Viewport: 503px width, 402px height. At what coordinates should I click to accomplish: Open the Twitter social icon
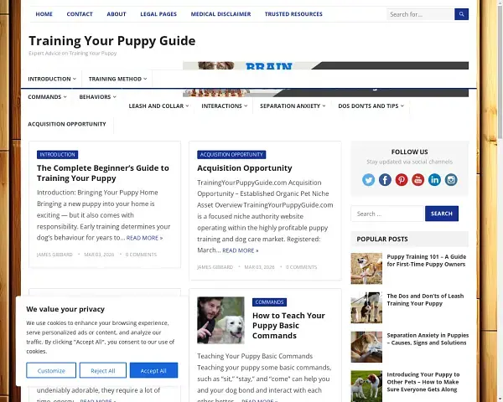click(368, 180)
